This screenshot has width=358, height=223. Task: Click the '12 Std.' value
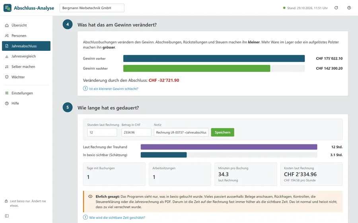337,147
